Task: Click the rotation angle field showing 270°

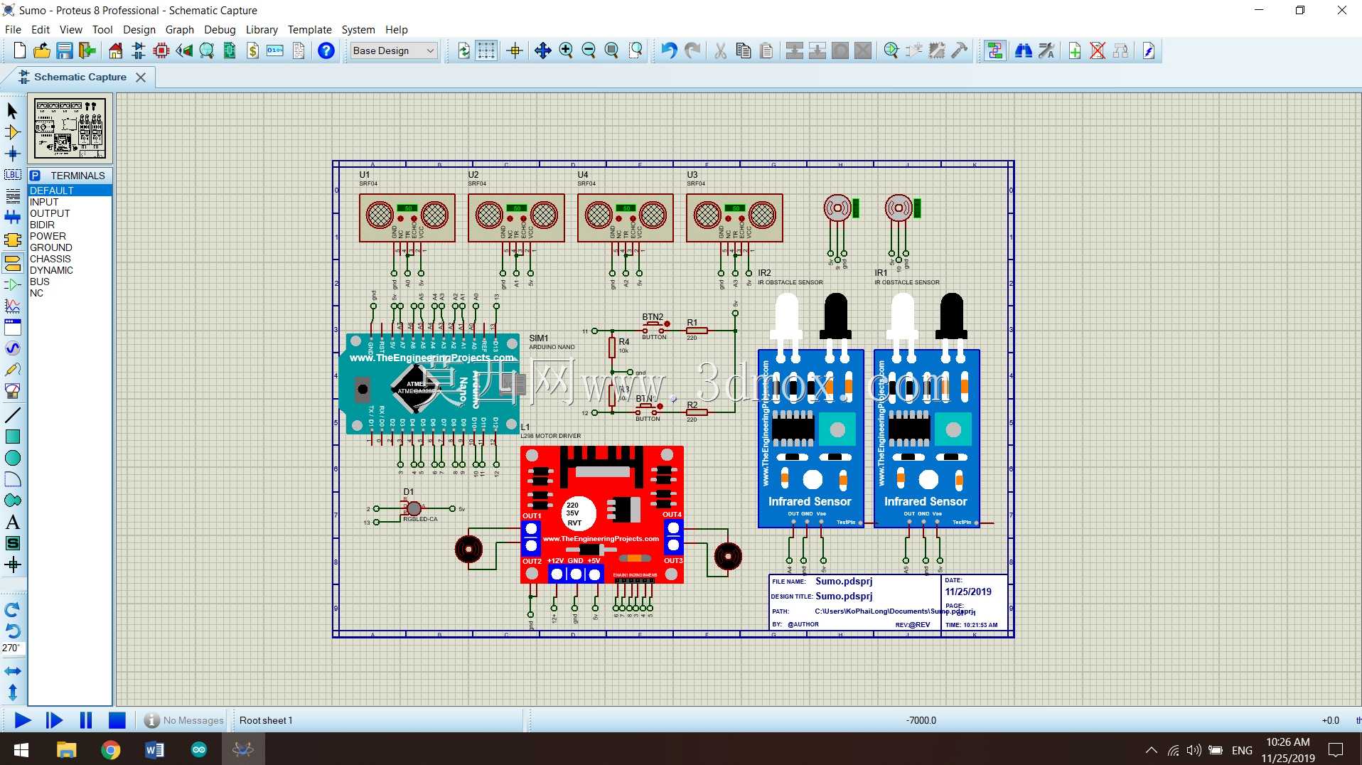Action: click(12, 648)
